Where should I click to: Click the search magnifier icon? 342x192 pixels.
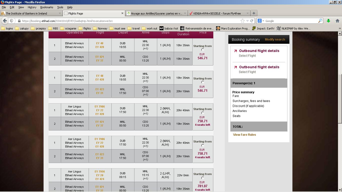click(x=320, y=21)
